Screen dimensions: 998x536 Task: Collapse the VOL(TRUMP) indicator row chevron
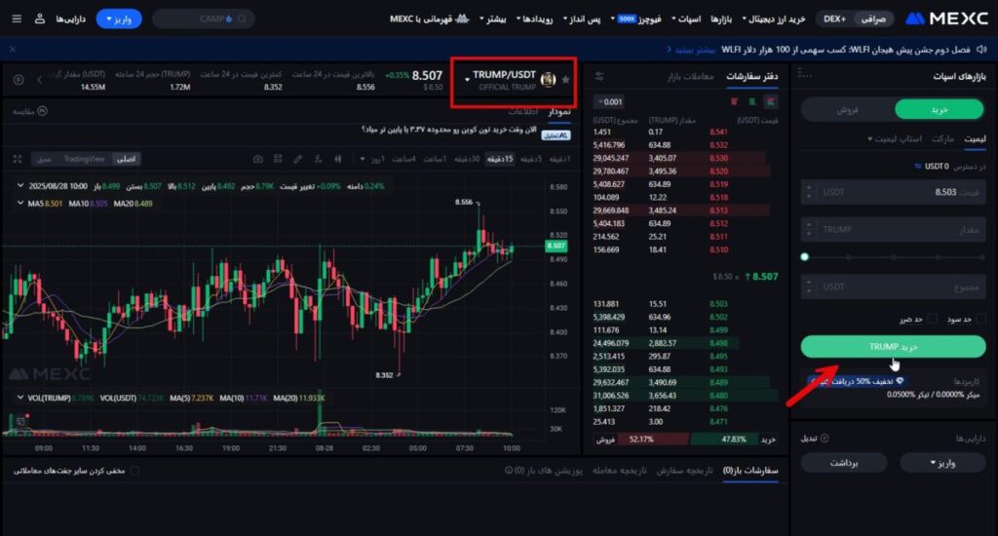pos(20,398)
